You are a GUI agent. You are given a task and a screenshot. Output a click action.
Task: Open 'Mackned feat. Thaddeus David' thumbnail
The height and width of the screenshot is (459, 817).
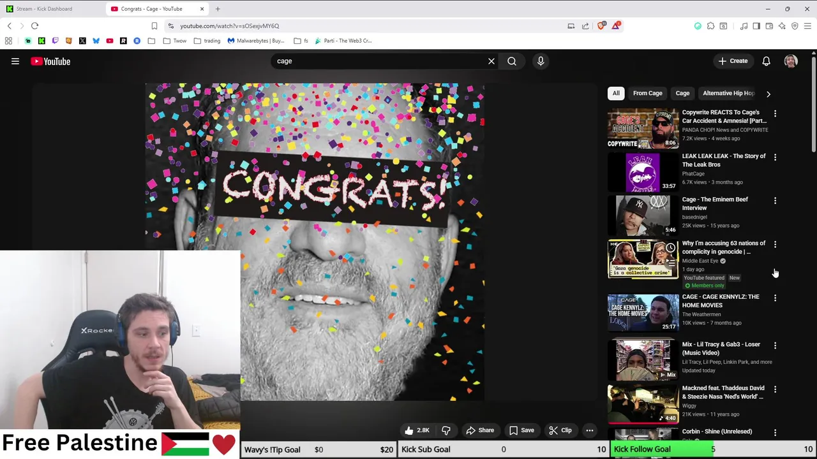(643, 404)
